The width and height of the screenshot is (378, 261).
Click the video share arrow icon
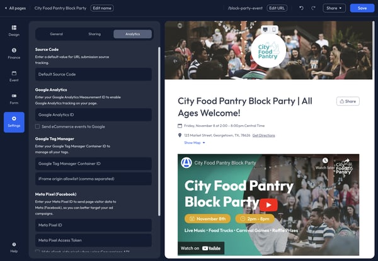click(x=346, y=160)
